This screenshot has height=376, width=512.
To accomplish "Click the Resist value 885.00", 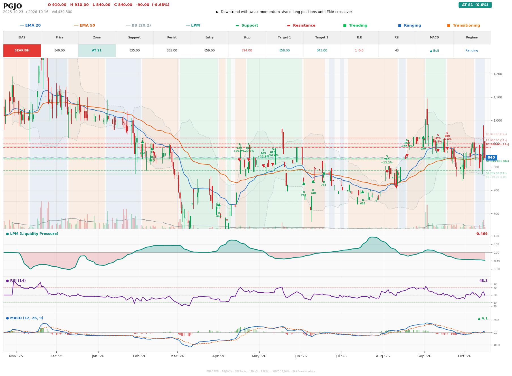I will 172,51.
